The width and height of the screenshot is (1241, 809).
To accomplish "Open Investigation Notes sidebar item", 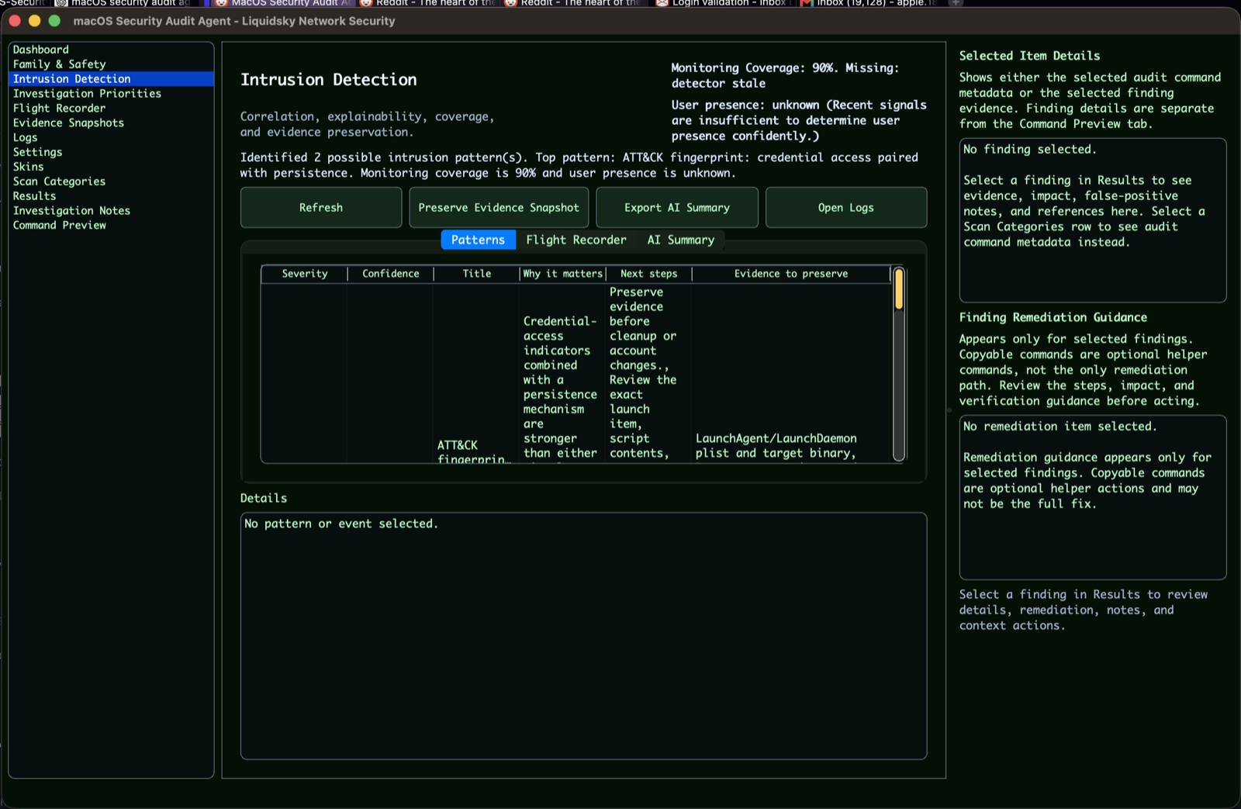I will [x=111, y=211].
